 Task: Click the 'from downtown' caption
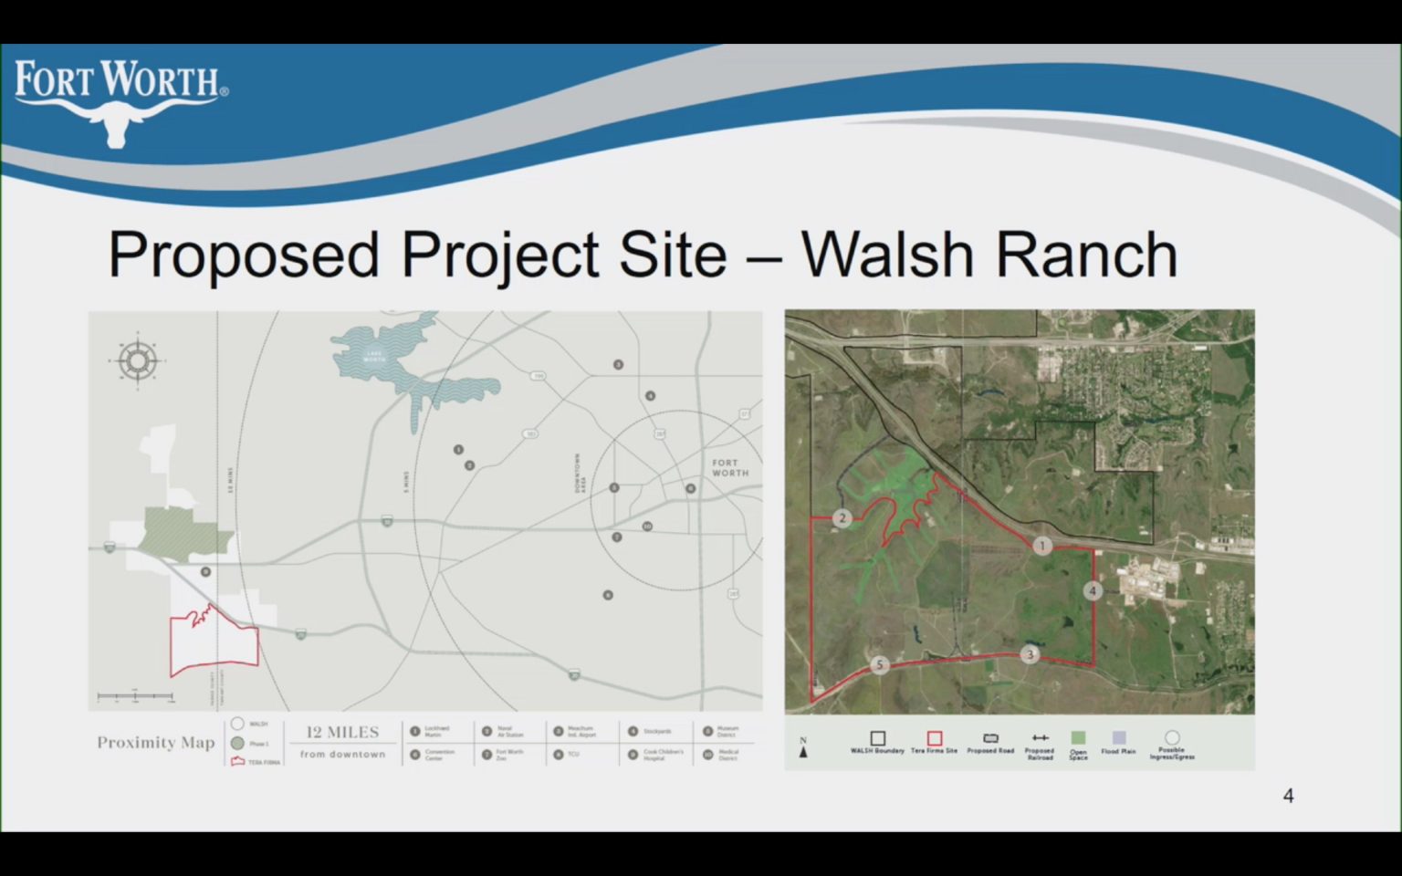coord(342,755)
